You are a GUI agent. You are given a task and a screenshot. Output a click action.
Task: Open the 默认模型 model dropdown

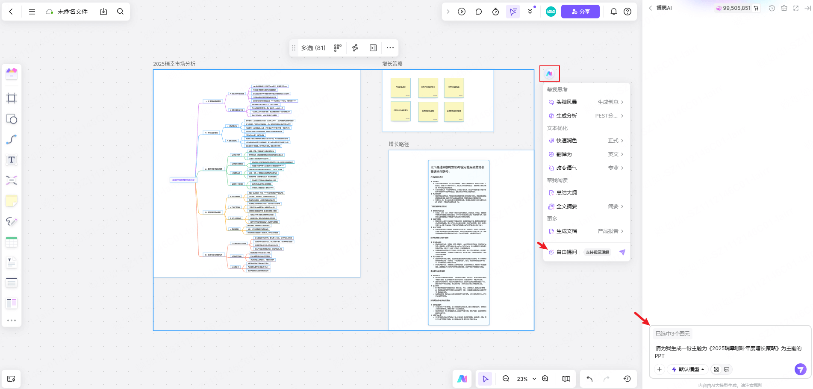(688, 369)
